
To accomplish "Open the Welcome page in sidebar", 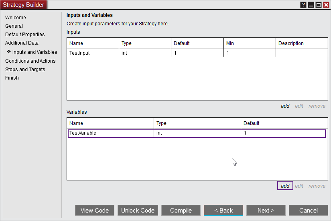I will [16, 18].
